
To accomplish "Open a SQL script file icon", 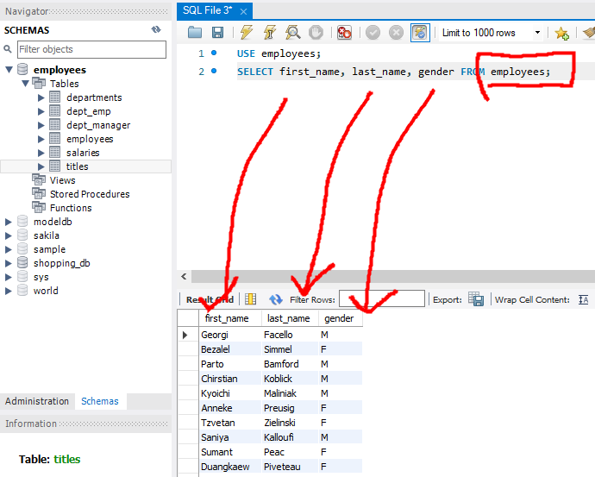I will tap(195, 33).
